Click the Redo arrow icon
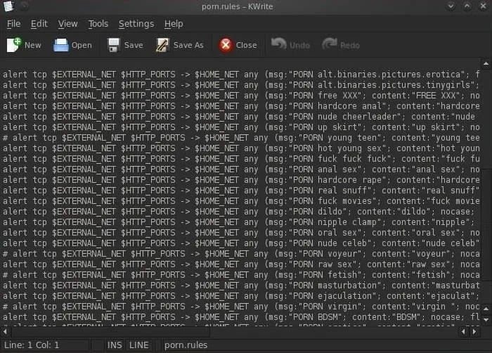 pyautogui.click(x=330, y=44)
